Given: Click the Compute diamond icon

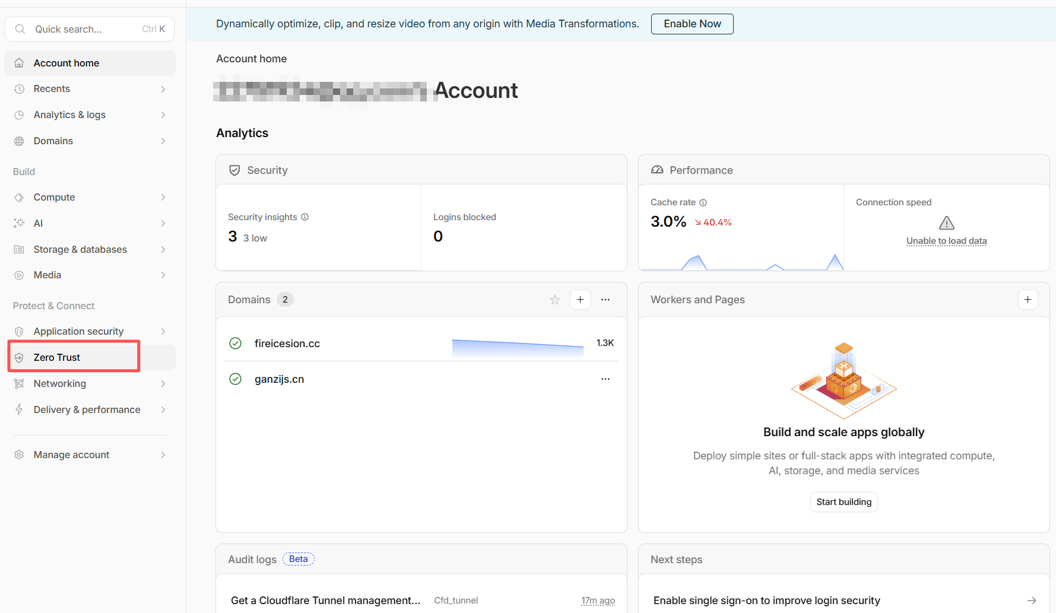Looking at the screenshot, I should click(x=19, y=198).
